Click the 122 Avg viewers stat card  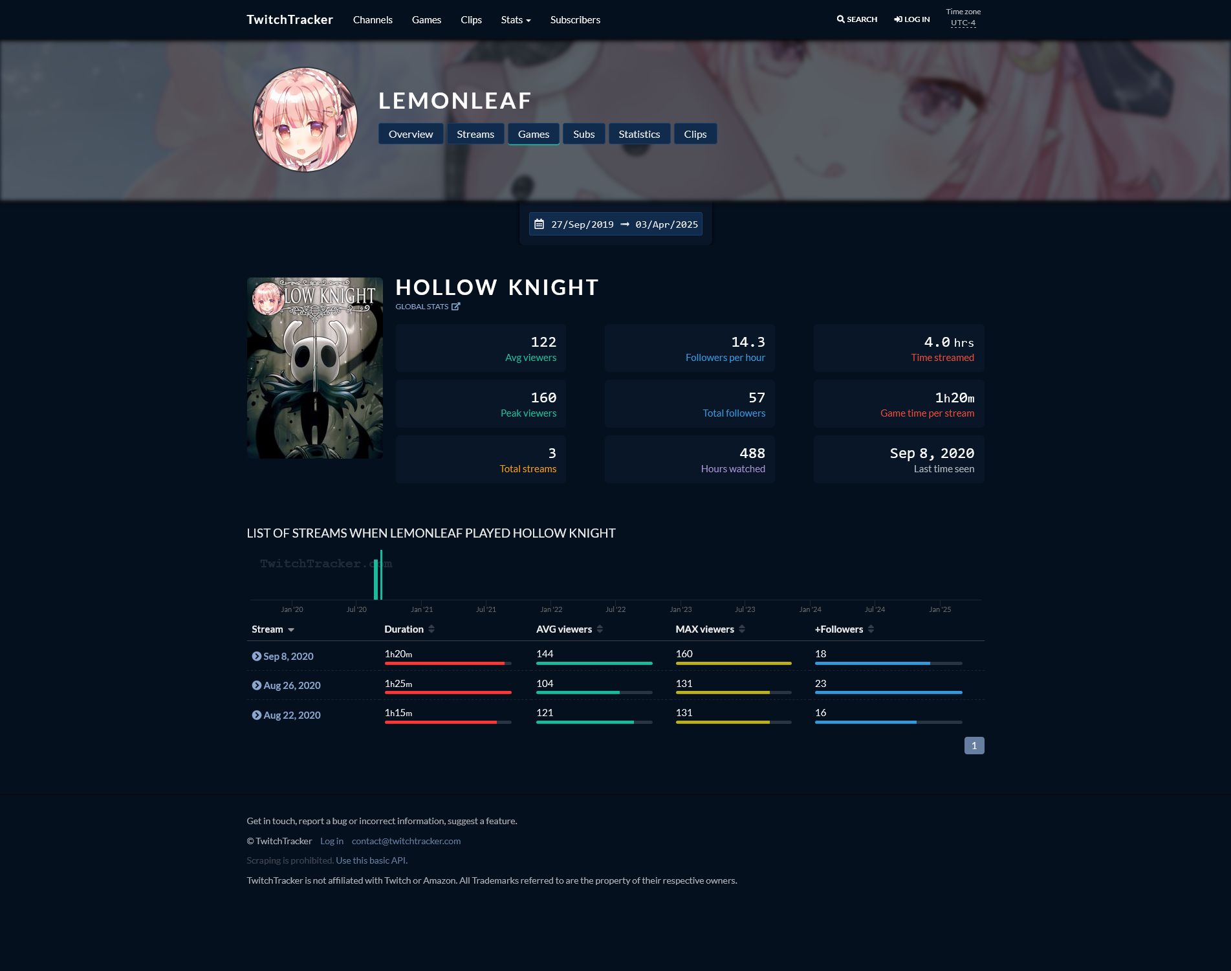[x=481, y=348]
